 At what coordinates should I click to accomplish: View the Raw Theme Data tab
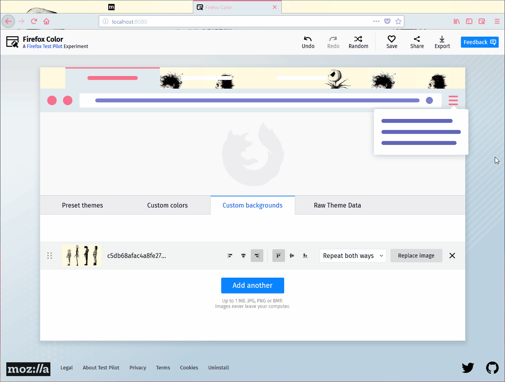pos(337,205)
